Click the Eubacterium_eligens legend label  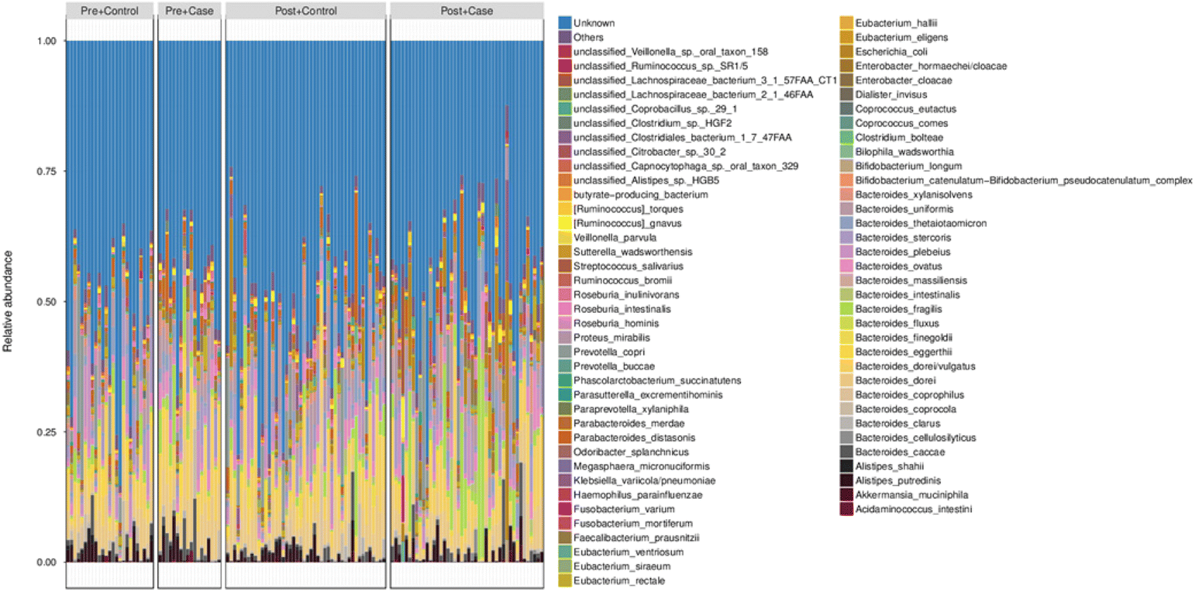pos(901,37)
